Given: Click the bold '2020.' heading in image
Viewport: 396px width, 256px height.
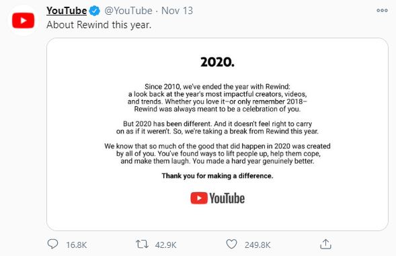Looking at the screenshot, I should [217, 62].
